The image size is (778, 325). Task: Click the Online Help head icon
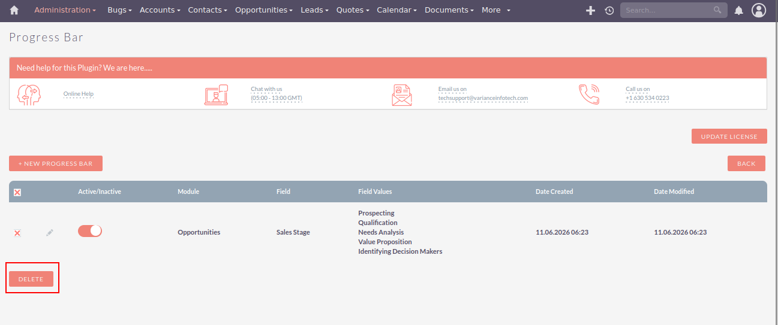(x=29, y=95)
